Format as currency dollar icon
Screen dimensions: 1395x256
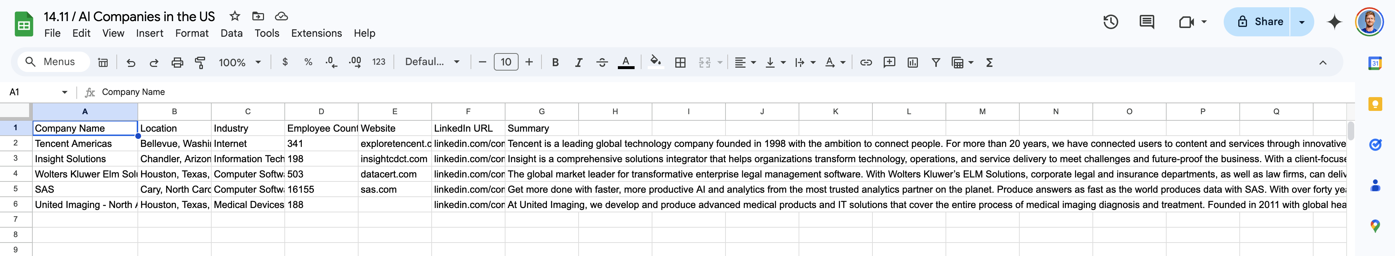[x=285, y=62]
